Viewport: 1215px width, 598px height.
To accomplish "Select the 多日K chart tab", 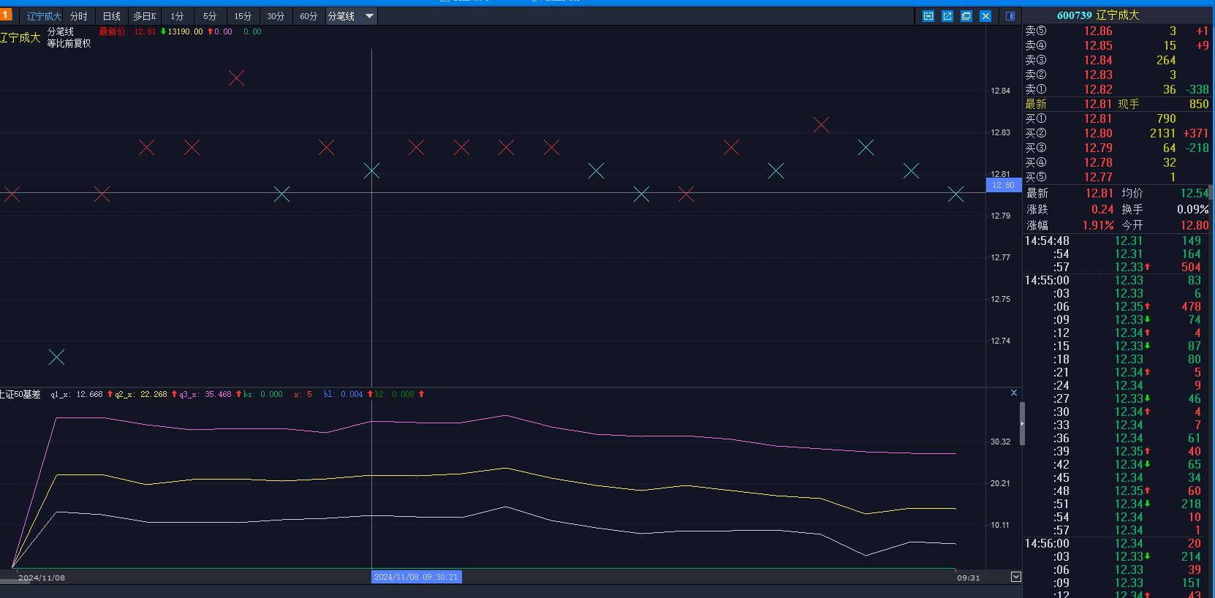I will [x=144, y=16].
